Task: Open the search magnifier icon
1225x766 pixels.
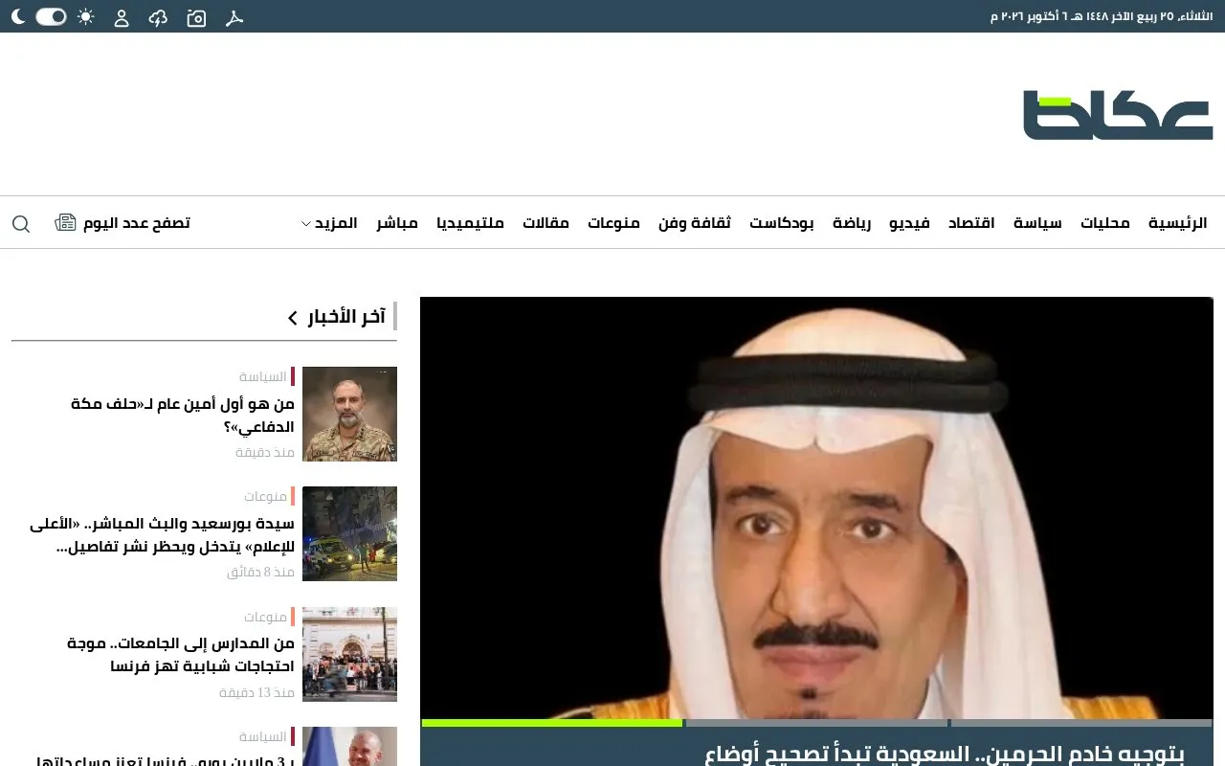Action: (x=21, y=223)
